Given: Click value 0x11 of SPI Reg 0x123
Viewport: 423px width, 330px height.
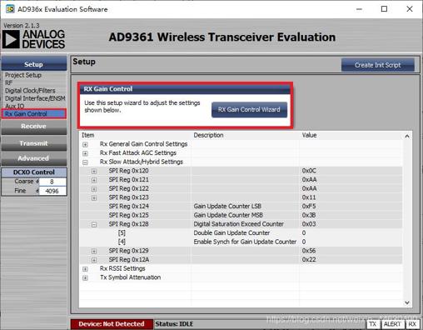Looking at the screenshot, I should [x=309, y=197].
